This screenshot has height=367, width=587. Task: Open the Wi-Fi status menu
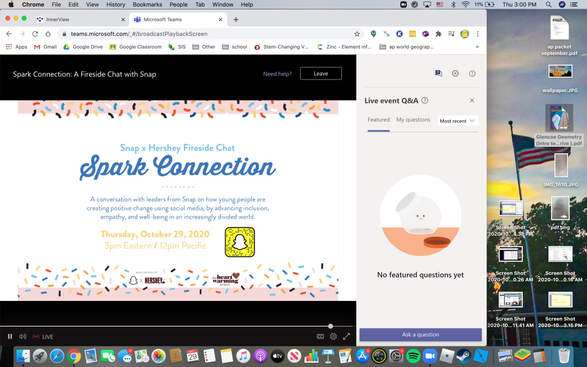(x=465, y=5)
